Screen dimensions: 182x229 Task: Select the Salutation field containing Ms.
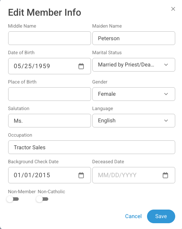tap(50, 121)
